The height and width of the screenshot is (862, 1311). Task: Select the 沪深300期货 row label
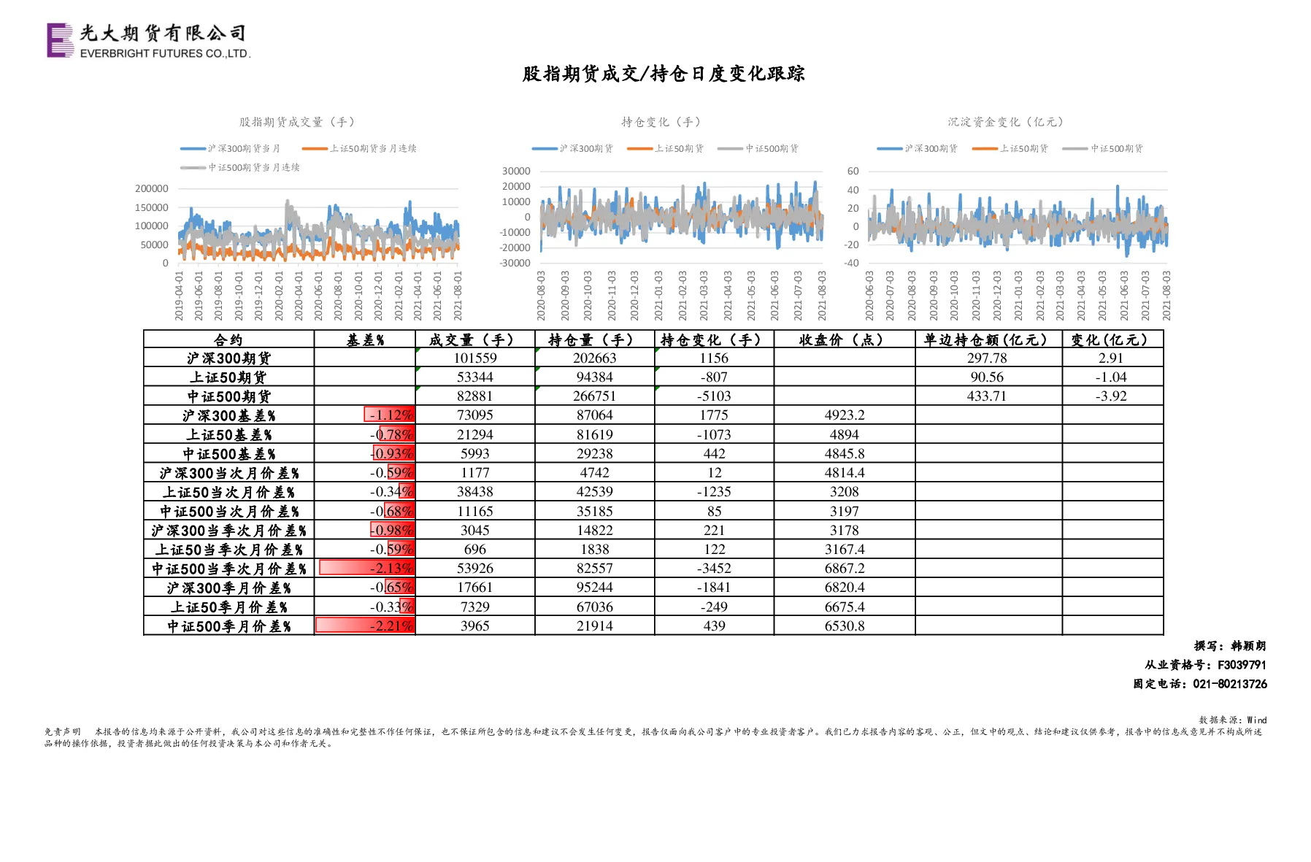[228, 358]
